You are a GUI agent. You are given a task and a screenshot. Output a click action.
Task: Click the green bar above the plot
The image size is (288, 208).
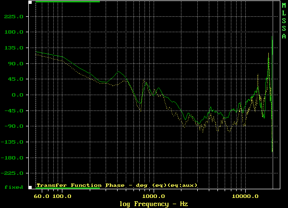(x=68, y=1)
